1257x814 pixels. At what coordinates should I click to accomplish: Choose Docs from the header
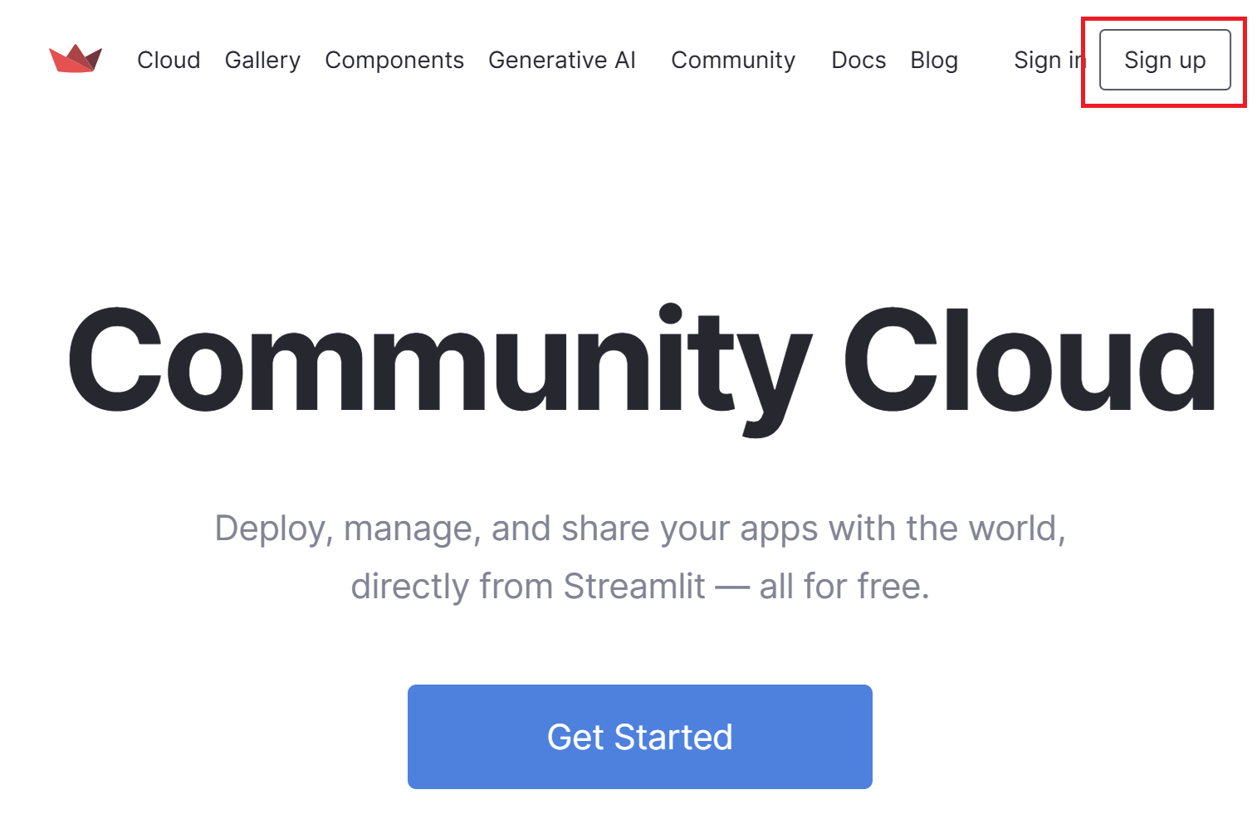click(x=858, y=60)
